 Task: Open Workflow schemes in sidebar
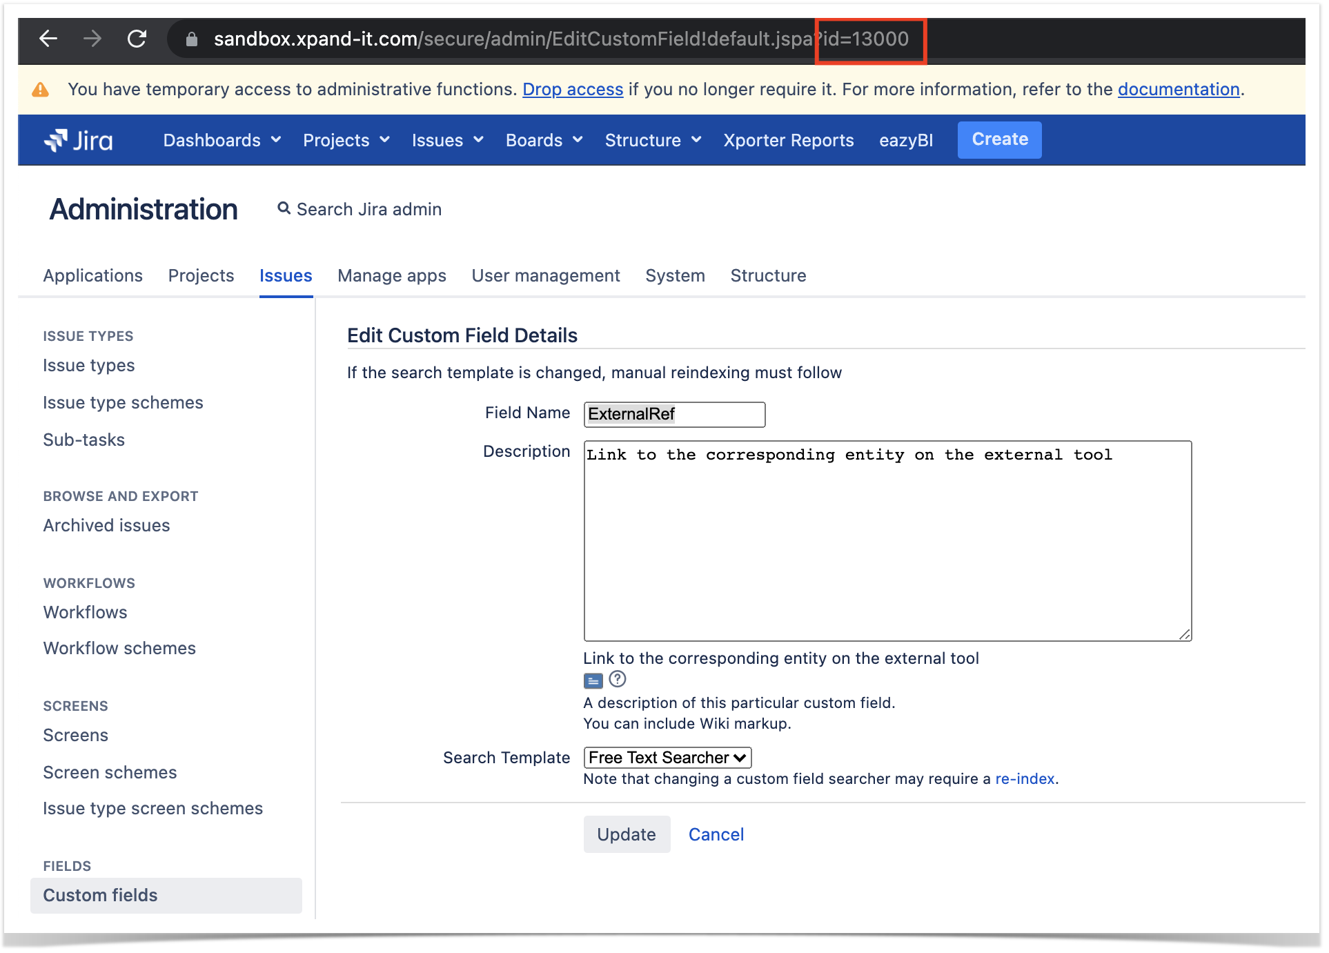click(119, 649)
